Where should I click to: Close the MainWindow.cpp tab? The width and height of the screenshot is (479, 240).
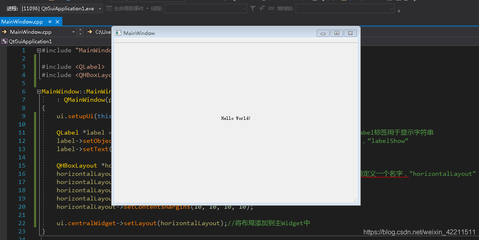click(x=57, y=22)
